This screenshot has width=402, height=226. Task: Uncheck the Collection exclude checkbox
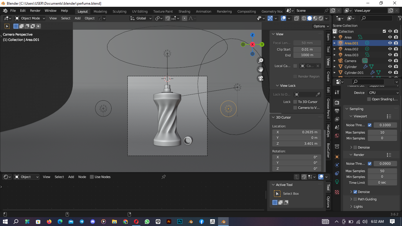384,31
